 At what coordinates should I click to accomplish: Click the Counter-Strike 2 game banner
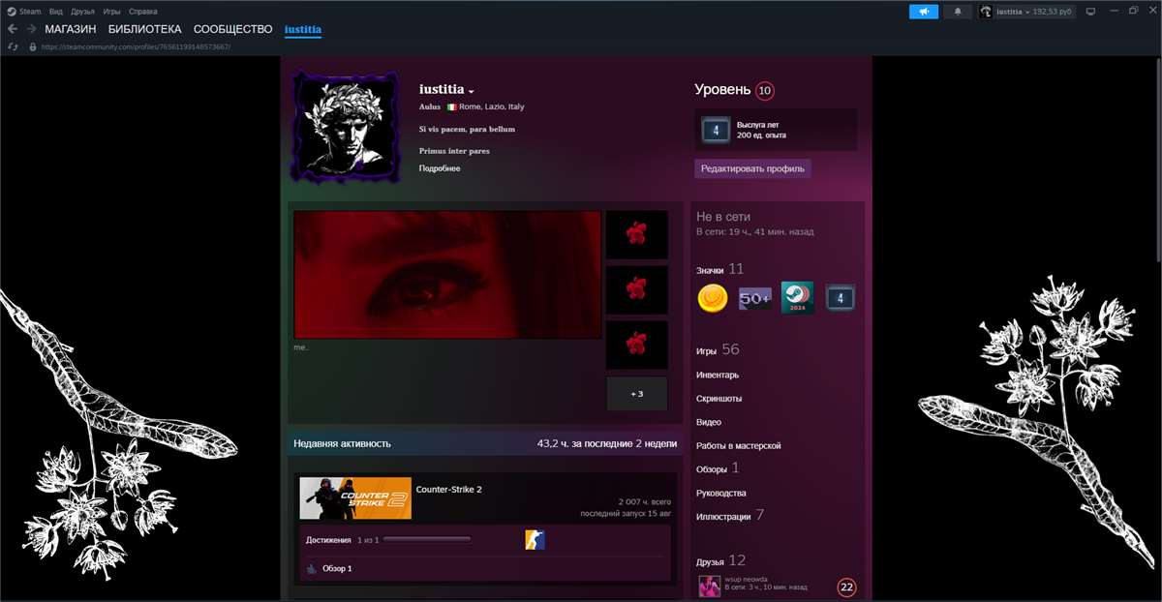[x=355, y=498]
